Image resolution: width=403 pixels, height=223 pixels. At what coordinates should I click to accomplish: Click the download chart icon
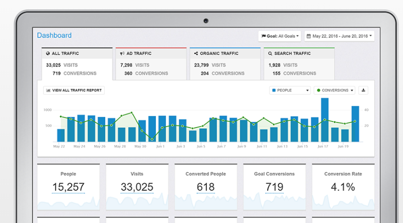[x=363, y=90]
